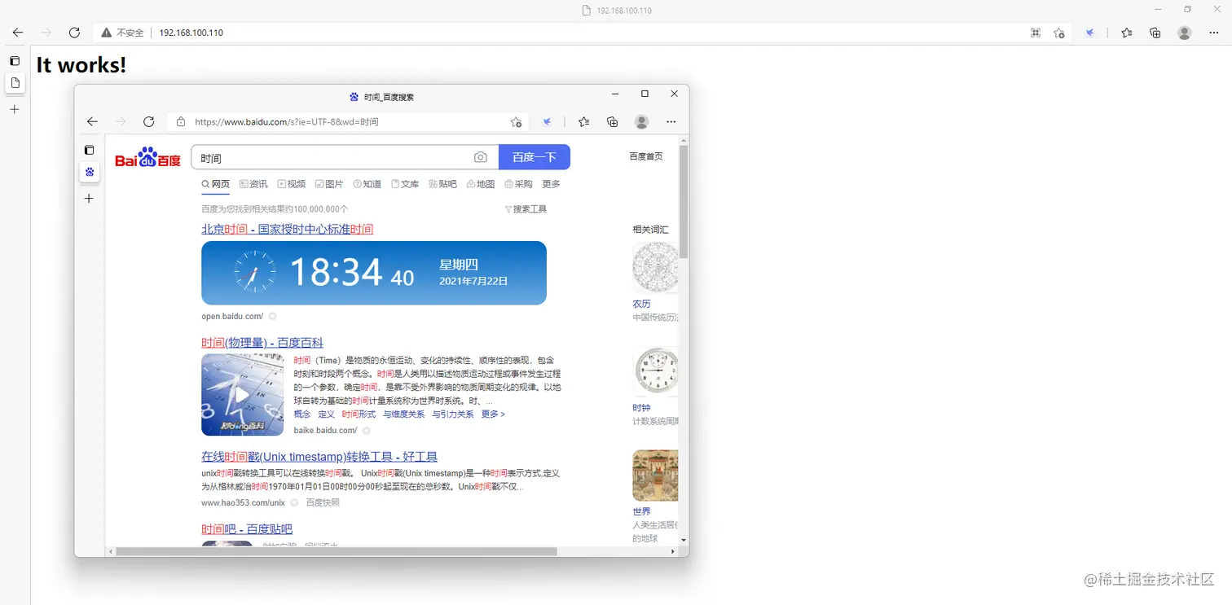Viewport: 1232px width, 605px height.
Task: Open the 与引力关系 sub-link
Action: pyautogui.click(x=453, y=414)
